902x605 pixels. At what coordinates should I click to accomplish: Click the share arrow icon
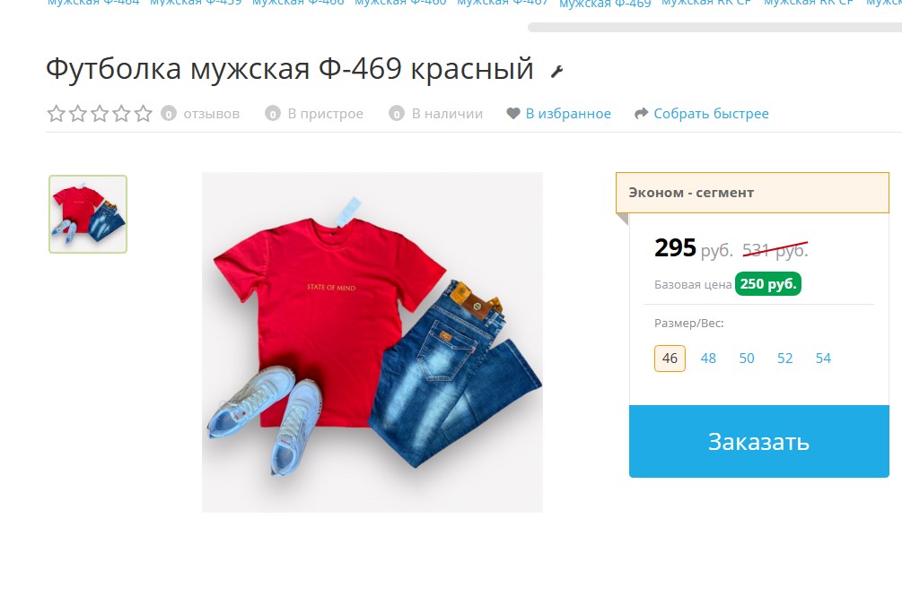642,114
